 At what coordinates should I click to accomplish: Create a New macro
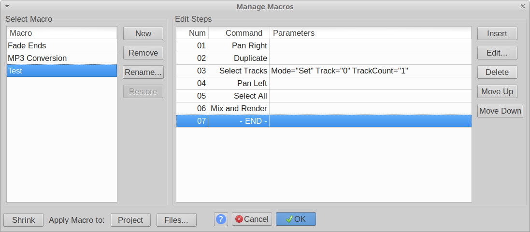click(x=143, y=33)
